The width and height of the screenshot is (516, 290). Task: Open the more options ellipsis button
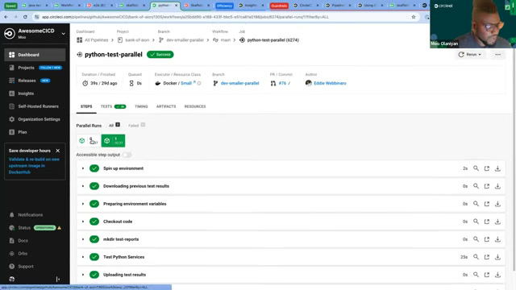pyautogui.click(x=498, y=55)
